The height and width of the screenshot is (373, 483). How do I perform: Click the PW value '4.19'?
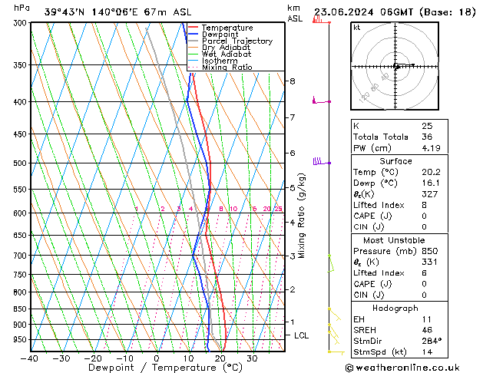[x=431, y=148]
